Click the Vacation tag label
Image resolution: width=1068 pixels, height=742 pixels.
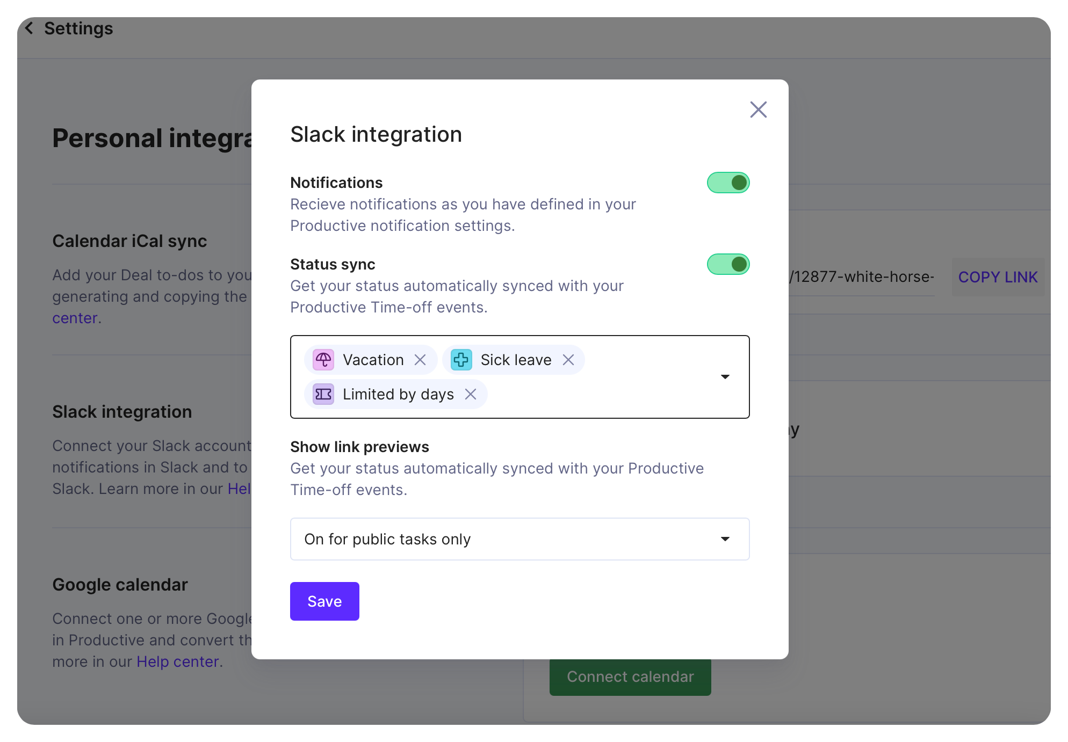(373, 360)
